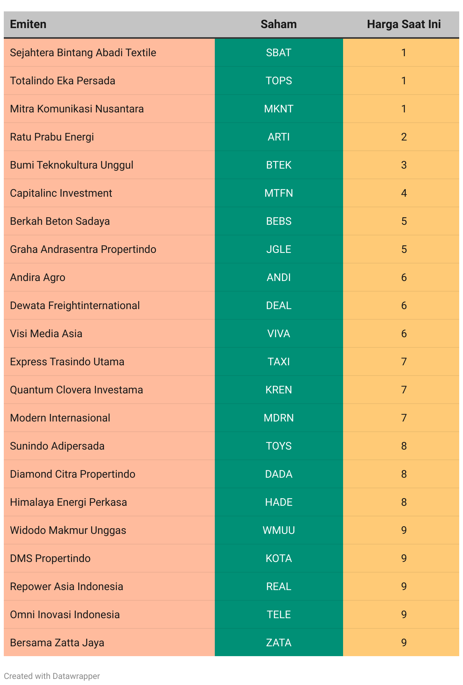Image resolution: width=463 pixels, height=685 pixels.
Task: Click the SBAT ticker cell
Action: pos(279,52)
